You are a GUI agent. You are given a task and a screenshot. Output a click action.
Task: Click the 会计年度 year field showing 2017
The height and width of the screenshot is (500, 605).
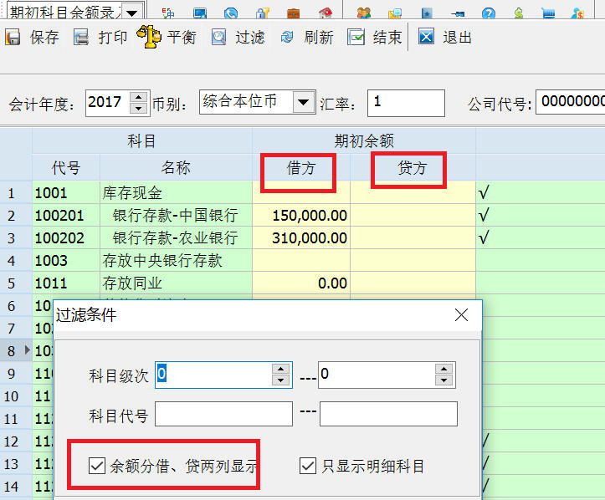click(108, 103)
